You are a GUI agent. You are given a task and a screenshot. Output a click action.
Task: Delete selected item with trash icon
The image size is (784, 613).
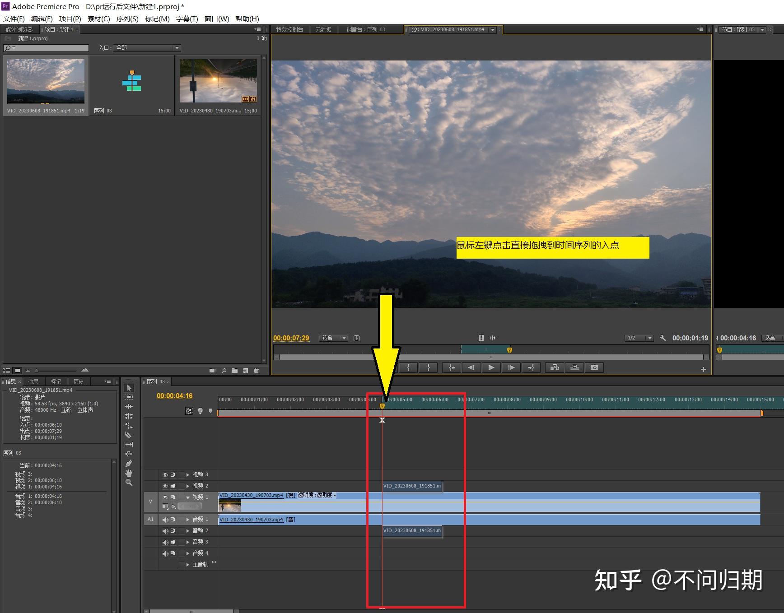[x=257, y=371]
